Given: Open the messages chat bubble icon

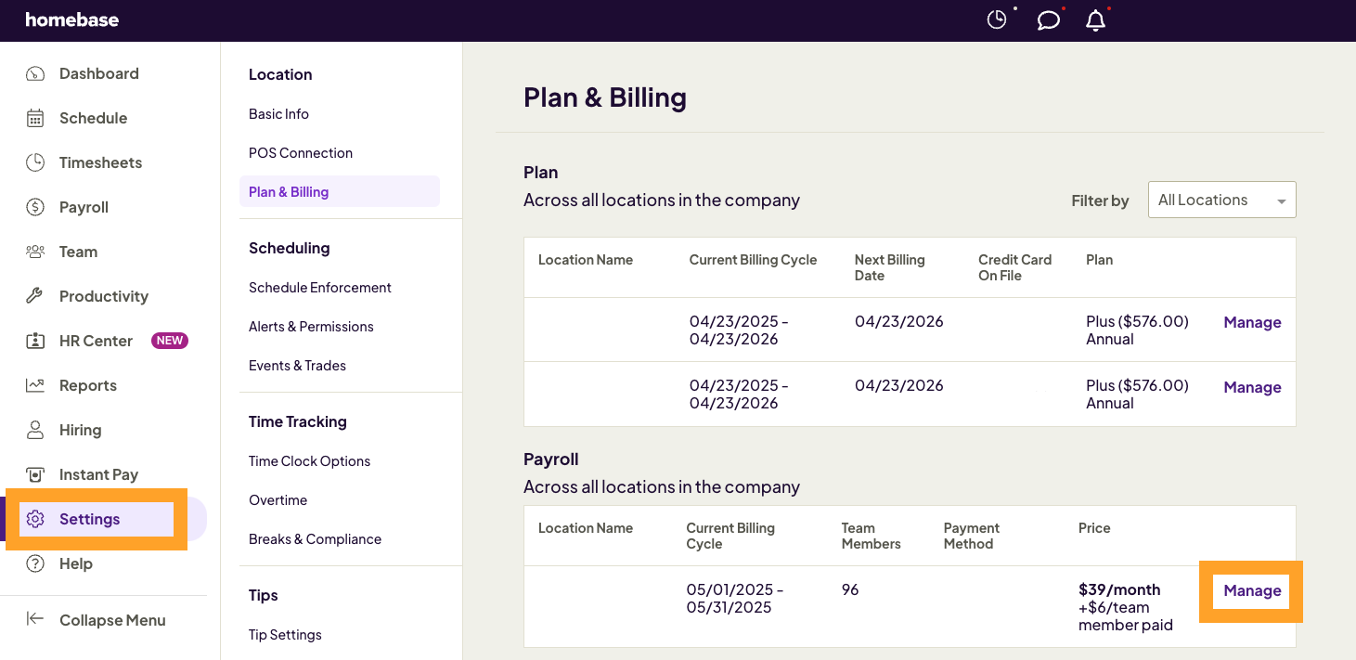Looking at the screenshot, I should [1048, 19].
